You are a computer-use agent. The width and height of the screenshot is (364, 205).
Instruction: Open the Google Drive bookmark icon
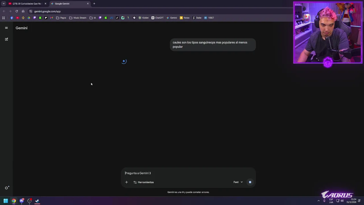pos(29,18)
